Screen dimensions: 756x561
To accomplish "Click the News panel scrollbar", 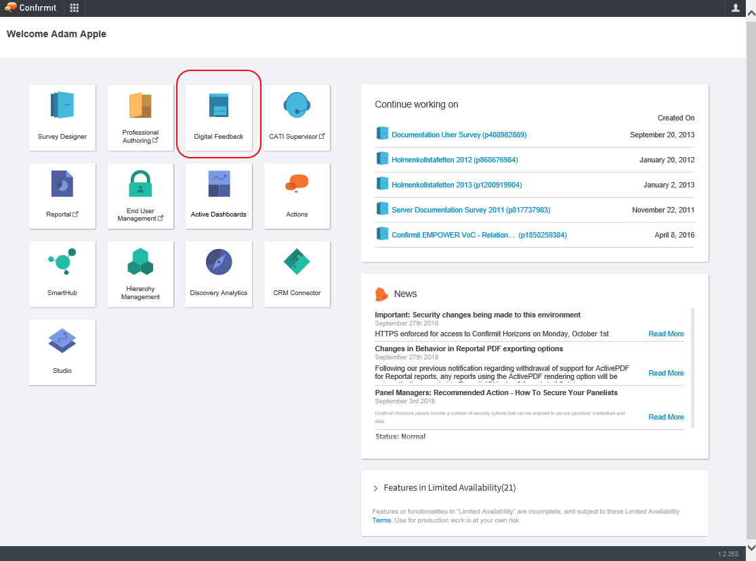I will 693,368.
